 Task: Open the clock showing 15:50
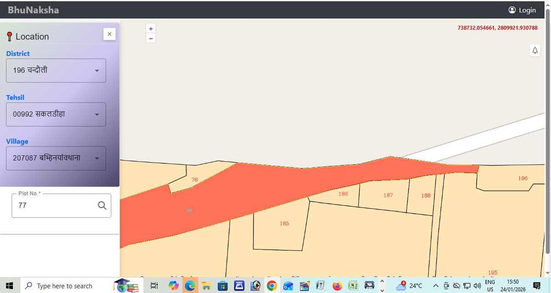(x=513, y=286)
